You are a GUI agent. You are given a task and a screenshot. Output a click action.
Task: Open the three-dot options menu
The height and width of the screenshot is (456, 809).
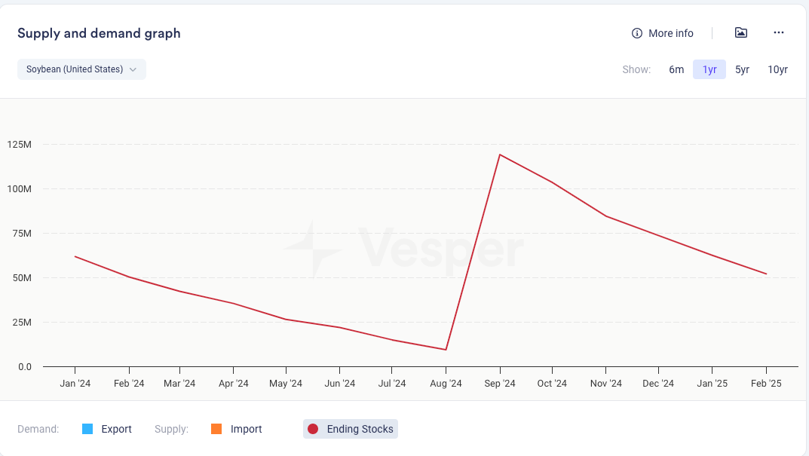coord(779,32)
